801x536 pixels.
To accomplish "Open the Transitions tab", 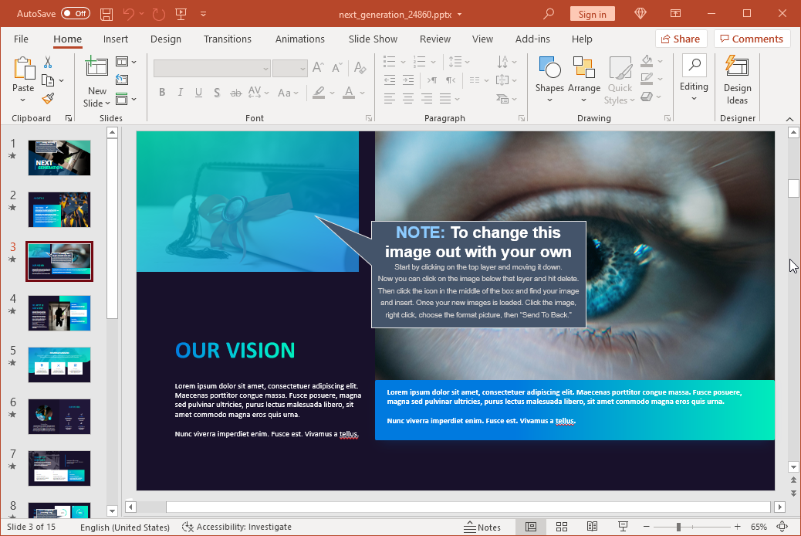I will click(227, 39).
